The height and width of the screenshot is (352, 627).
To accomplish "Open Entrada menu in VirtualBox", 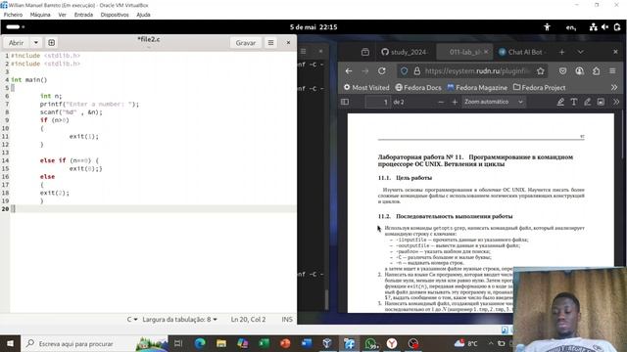I will [x=83, y=15].
